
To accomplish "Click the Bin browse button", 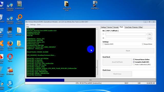I will (150, 34).
